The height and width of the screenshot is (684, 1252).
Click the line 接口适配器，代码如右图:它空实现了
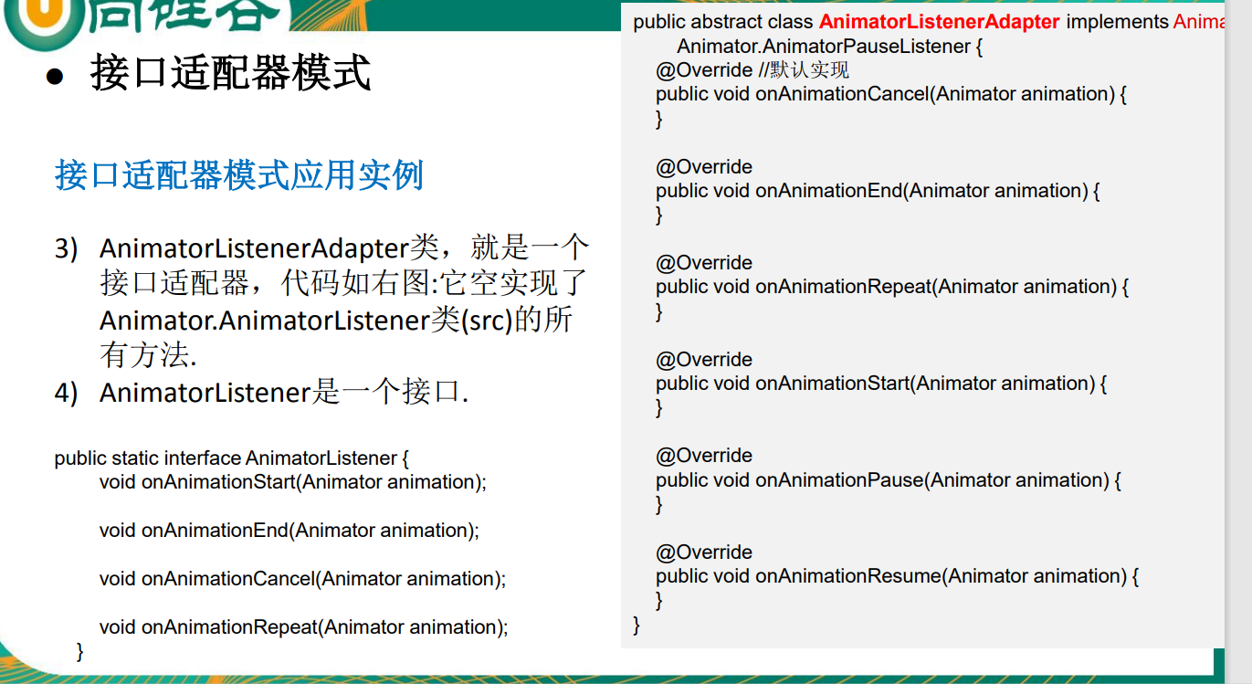[343, 284]
